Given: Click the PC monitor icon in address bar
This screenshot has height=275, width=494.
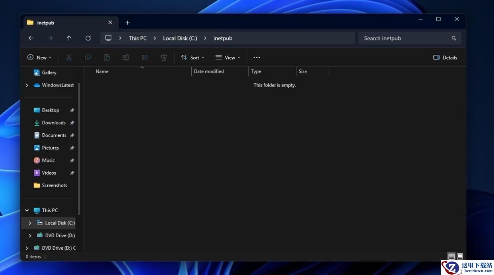Looking at the screenshot, I should coord(108,38).
